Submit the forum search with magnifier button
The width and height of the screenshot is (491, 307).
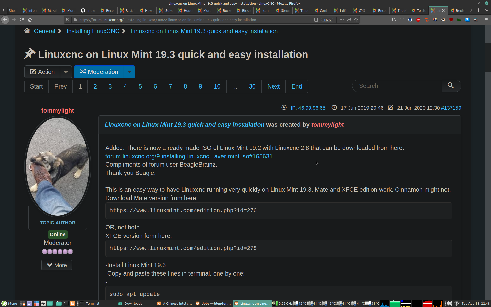451,86
